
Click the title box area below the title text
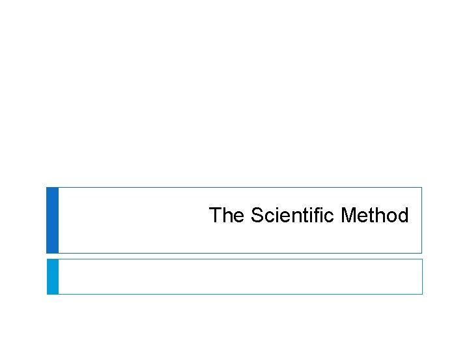pyautogui.click(x=308, y=240)
